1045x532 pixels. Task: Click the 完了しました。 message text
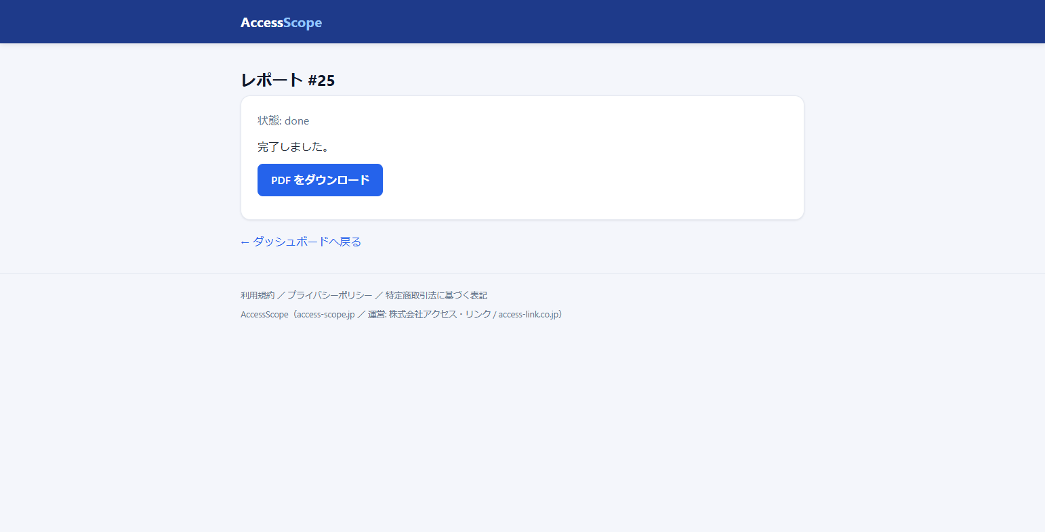(293, 146)
